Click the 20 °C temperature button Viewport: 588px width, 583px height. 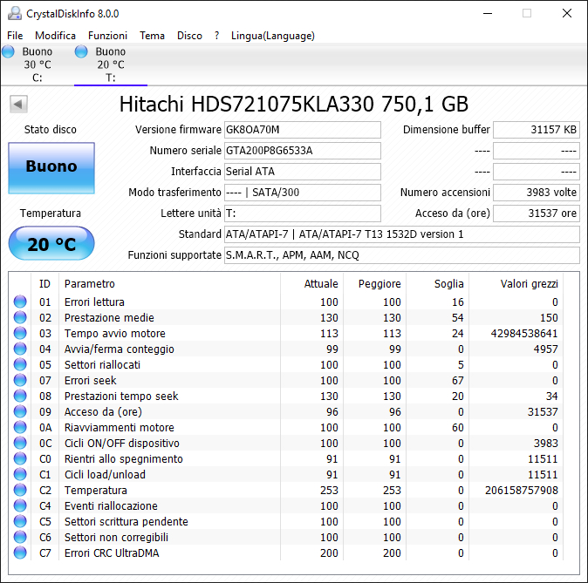(51, 243)
